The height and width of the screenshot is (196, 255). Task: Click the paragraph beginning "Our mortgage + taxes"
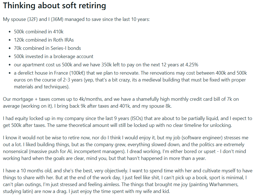tap(121, 103)
